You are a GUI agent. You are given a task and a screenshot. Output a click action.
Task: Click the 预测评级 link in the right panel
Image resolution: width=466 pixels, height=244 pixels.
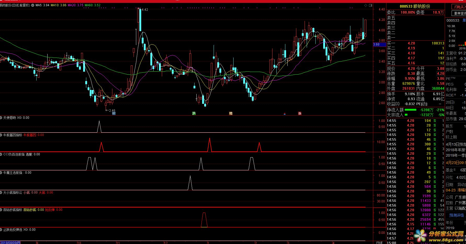(457, 215)
